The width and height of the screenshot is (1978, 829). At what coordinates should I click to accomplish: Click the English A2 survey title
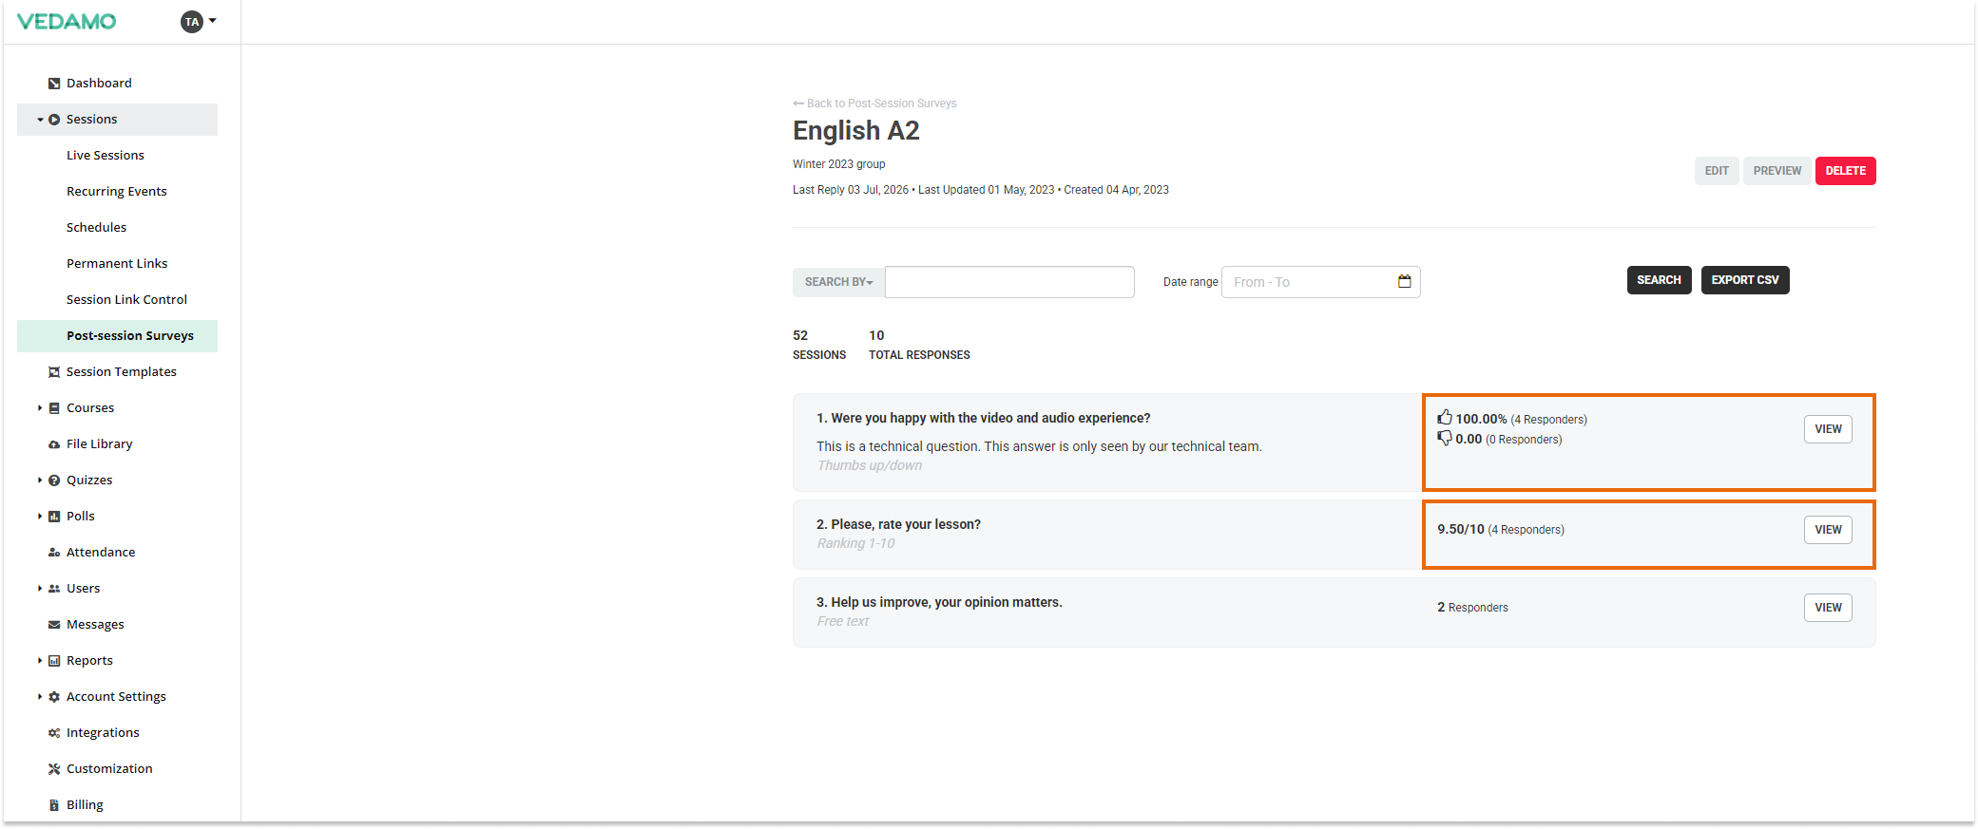tap(856, 131)
